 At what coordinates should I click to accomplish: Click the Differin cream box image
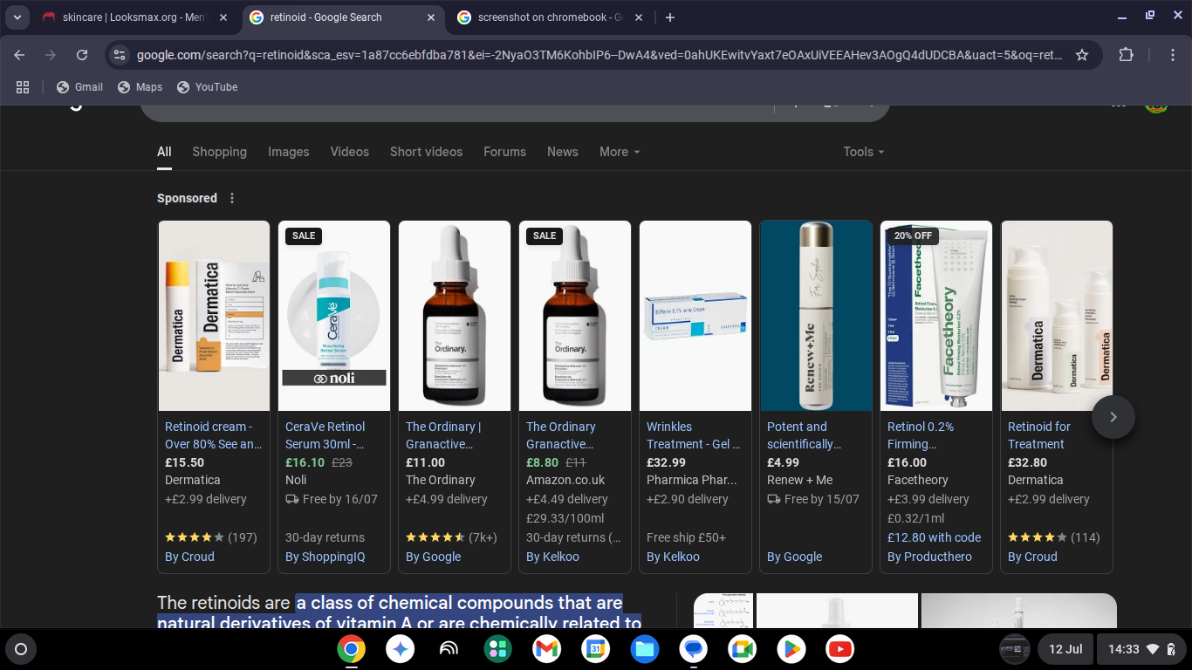click(x=695, y=316)
